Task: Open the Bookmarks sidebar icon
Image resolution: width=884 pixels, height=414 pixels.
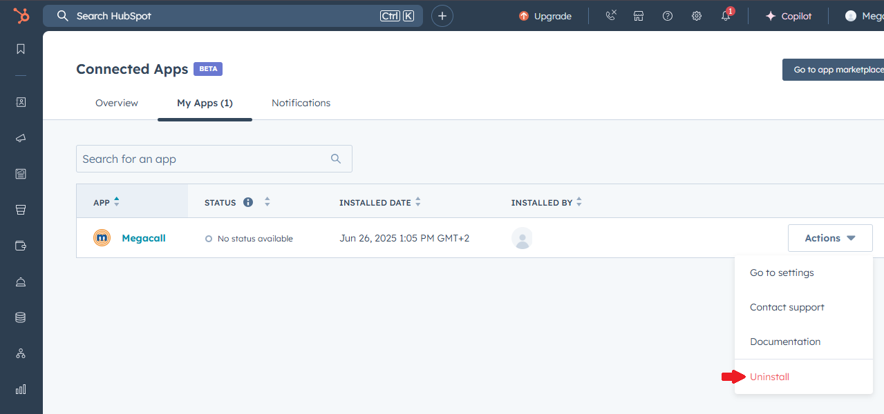Action: tap(21, 49)
